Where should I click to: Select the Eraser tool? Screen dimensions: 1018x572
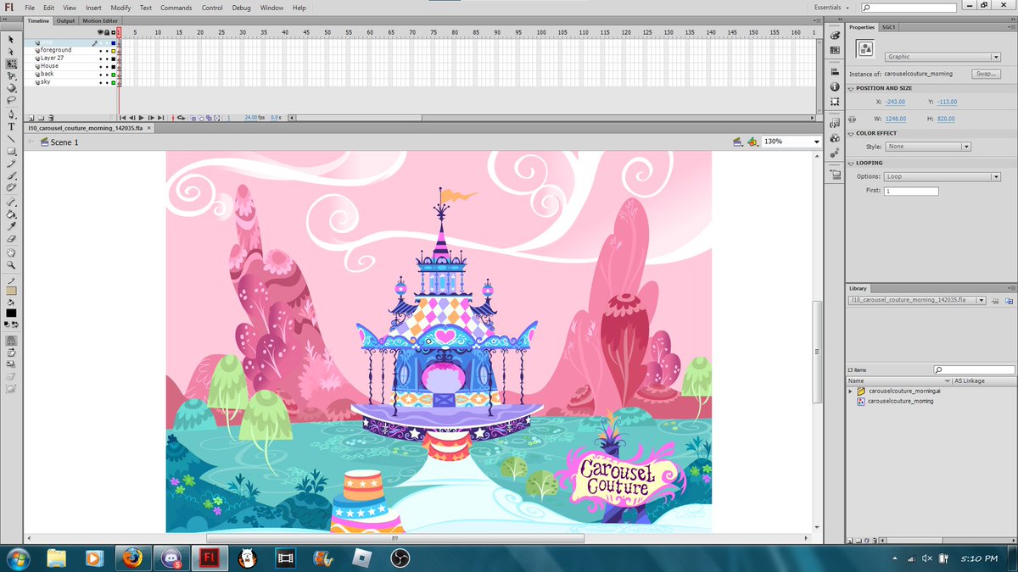coord(11,239)
